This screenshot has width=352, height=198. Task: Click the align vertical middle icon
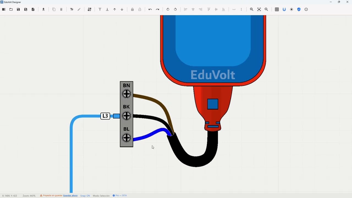tap(216, 9)
